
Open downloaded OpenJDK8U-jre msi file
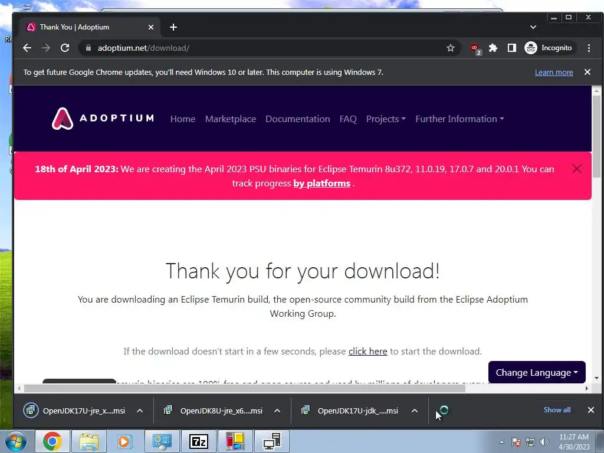(214, 411)
